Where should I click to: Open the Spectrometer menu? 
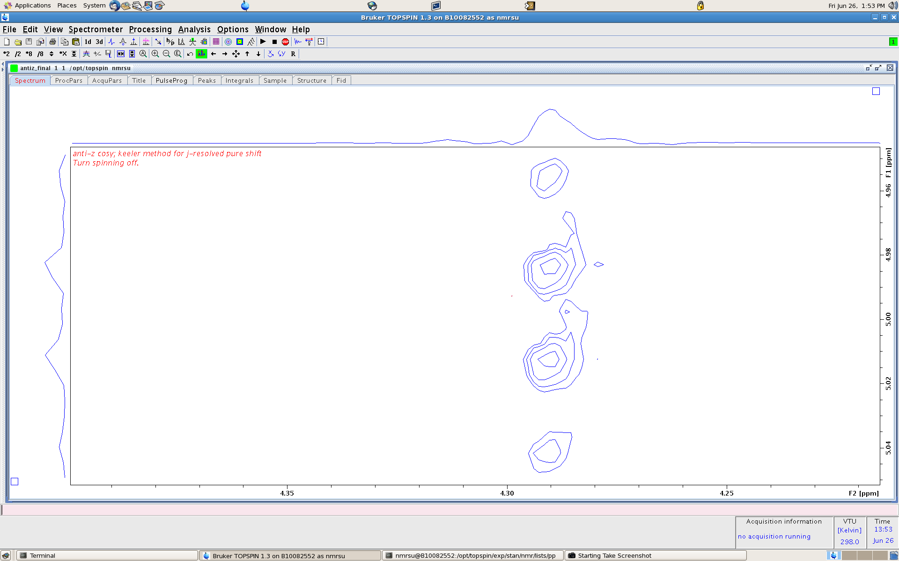click(x=96, y=29)
